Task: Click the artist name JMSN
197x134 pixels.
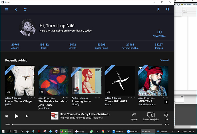Action: (8, 104)
